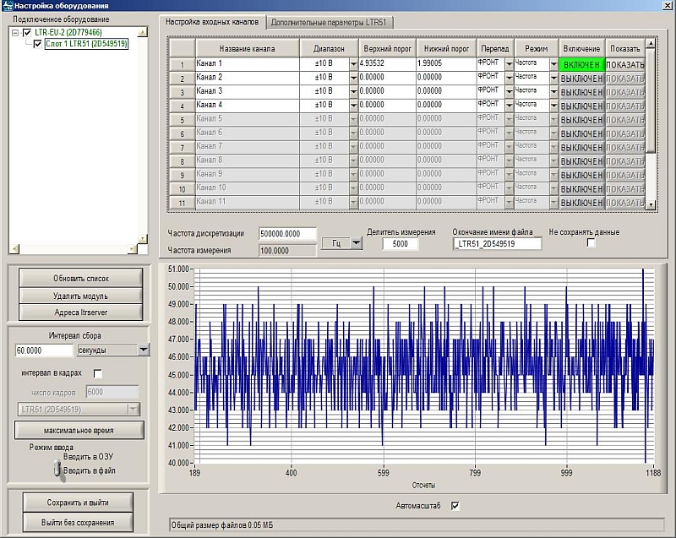Open the Перепад dropdown for Канал 4
This screenshot has height=538, width=676.
point(510,105)
